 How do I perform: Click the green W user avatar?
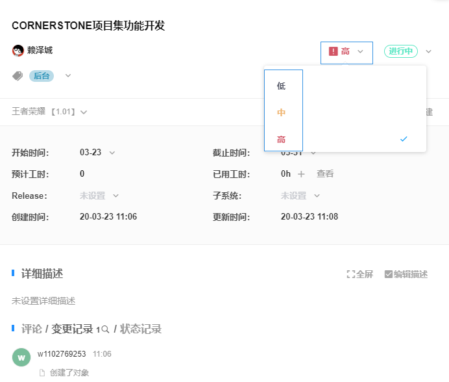click(21, 357)
